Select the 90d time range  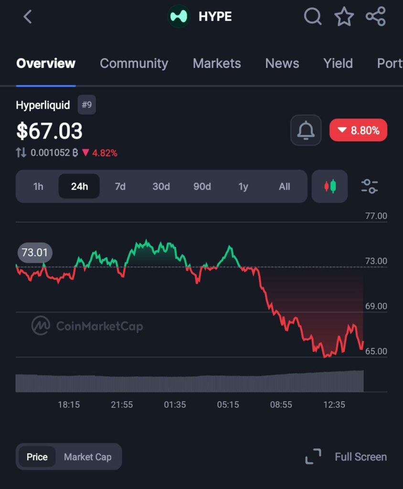[x=202, y=187]
